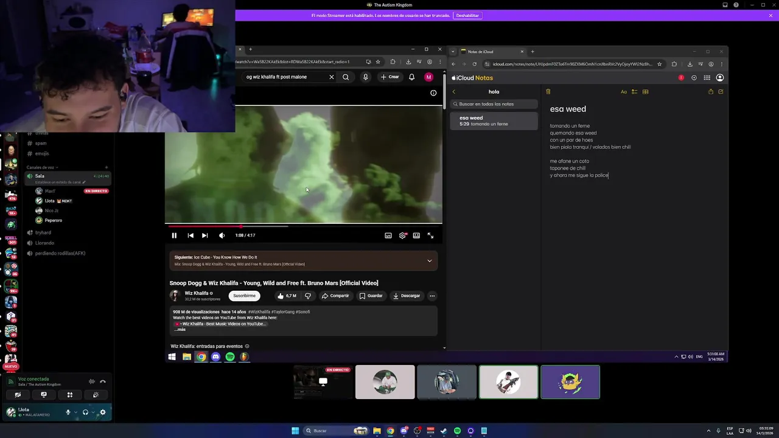The width and height of the screenshot is (779, 438).
Task: Switch YouTube player to theater mode
Action: [x=416, y=235]
